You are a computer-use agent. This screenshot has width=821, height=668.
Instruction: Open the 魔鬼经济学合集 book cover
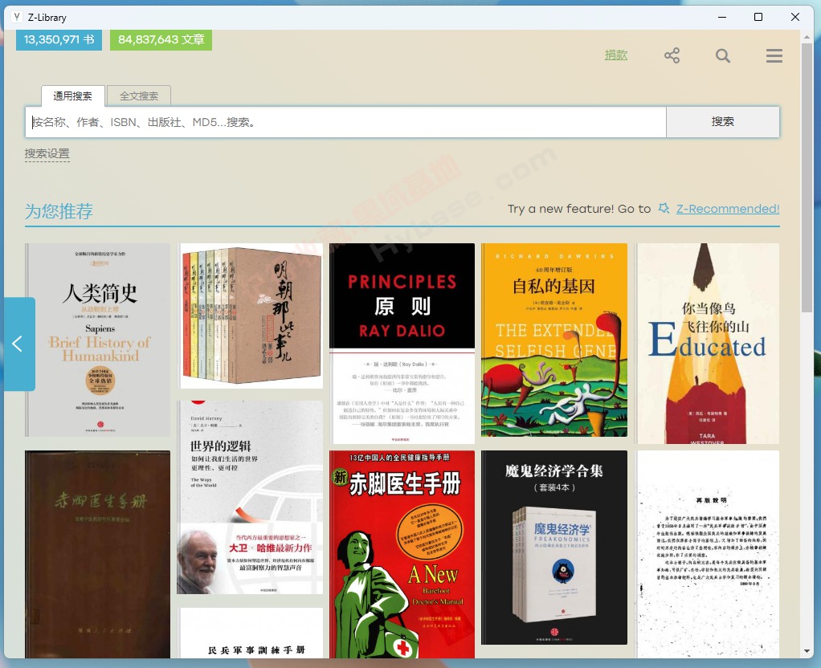pyautogui.click(x=554, y=547)
